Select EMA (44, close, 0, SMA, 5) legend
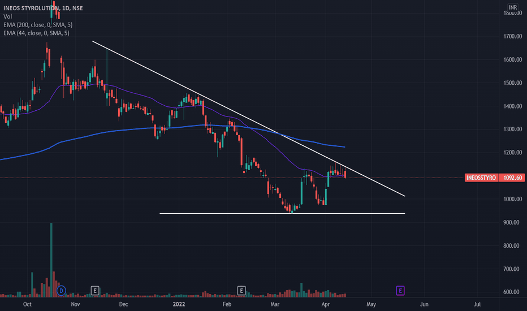This screenshot has height=311, width=527. click(36, 33)
